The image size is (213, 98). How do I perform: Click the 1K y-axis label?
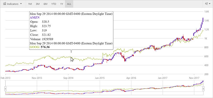click(206, 38)
